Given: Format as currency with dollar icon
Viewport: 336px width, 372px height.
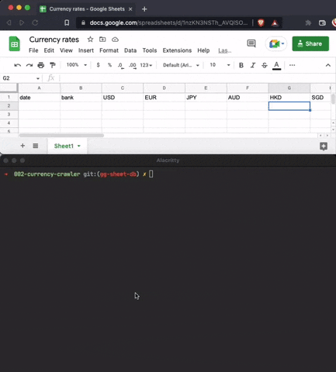Looking at the screenshot, I should click(98, 65).
